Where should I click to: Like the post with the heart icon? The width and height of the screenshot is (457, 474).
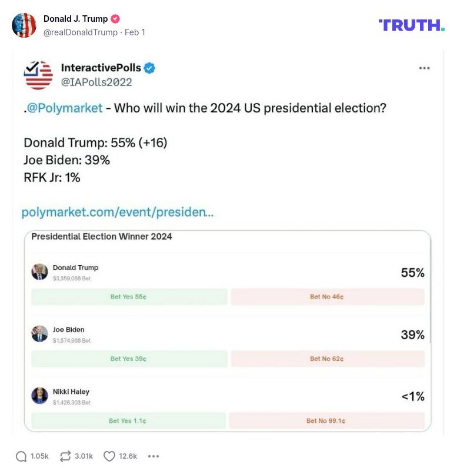pos(109,456)
